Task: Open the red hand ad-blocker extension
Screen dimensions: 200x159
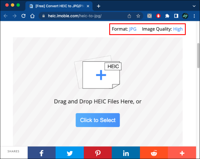Action: coord(158,16)
